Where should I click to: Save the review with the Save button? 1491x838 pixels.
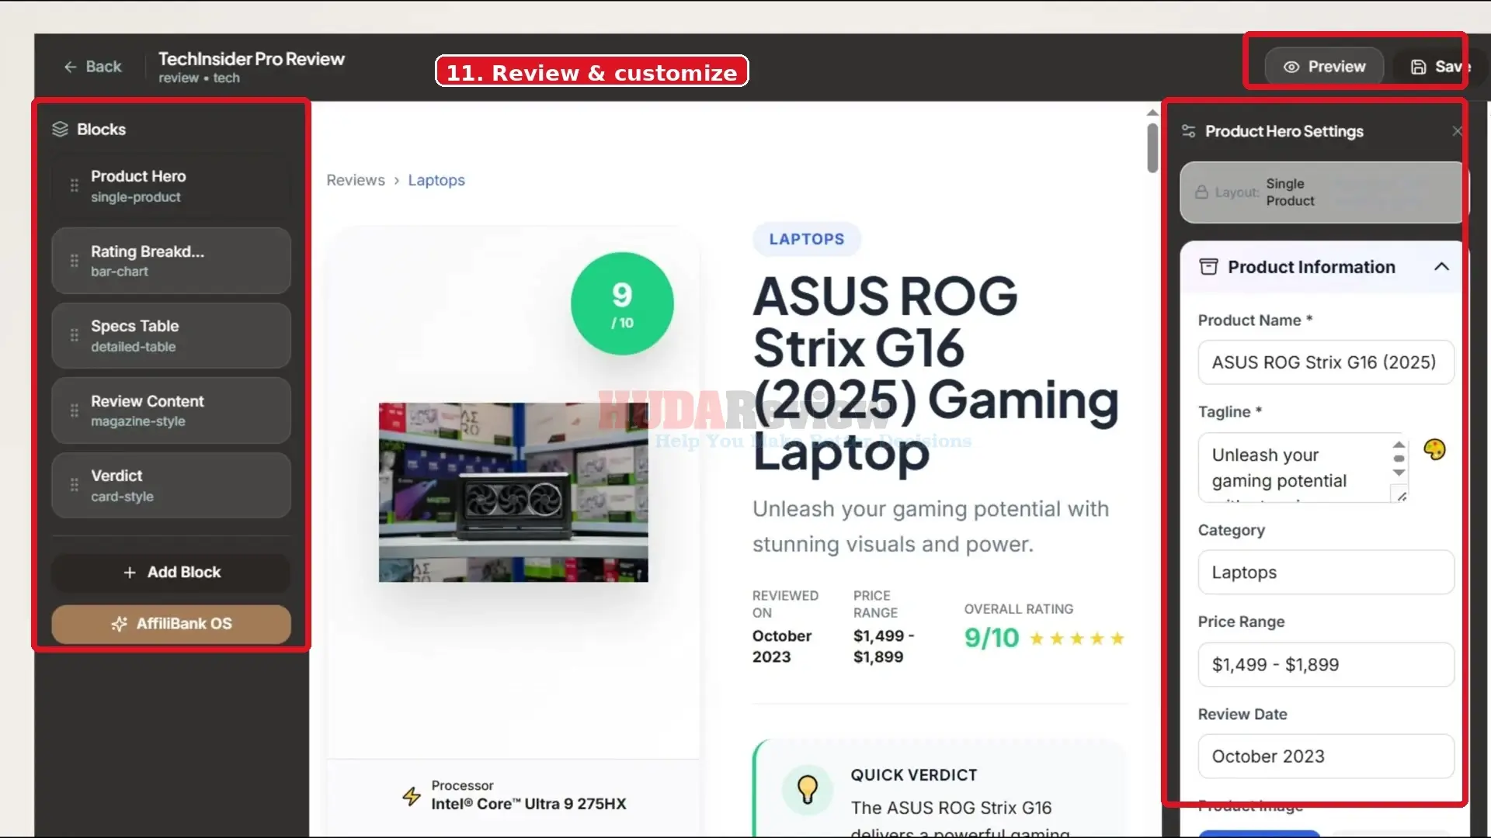(x=1439, y=67)
